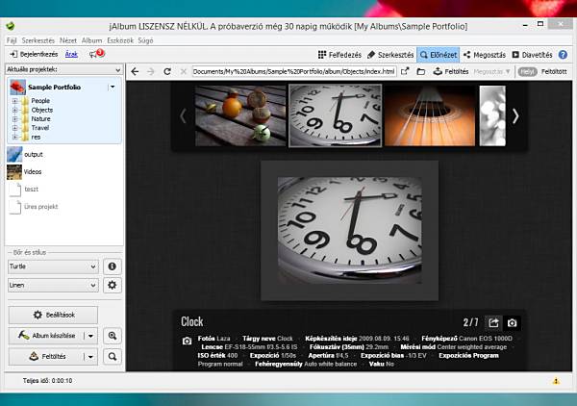The width and height of the screenshot is (577, 406).
Task: Click the Árak link
Action: click(x=71, y=55)
